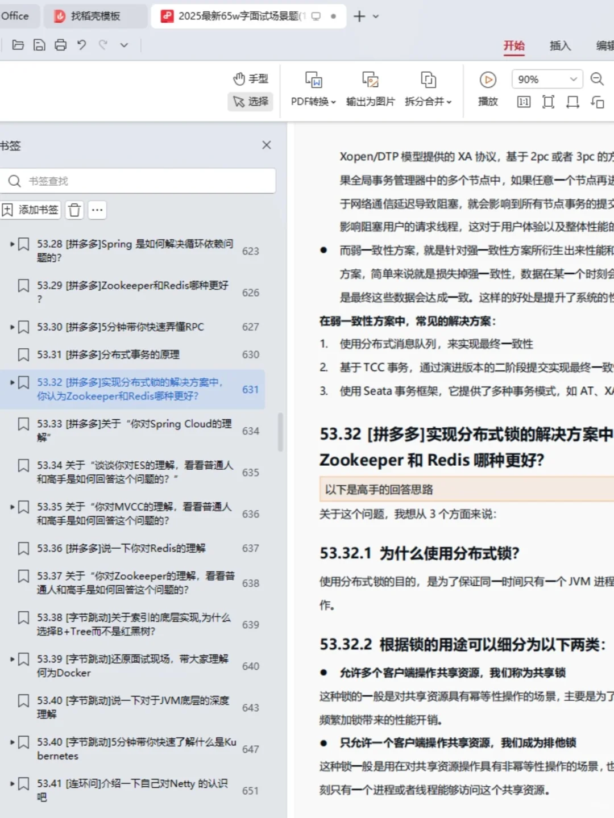Screen dimensions: 614x818
Task: Open bookmark 53.38 B+Tree而不是红黑树
Action: [134, 624]
